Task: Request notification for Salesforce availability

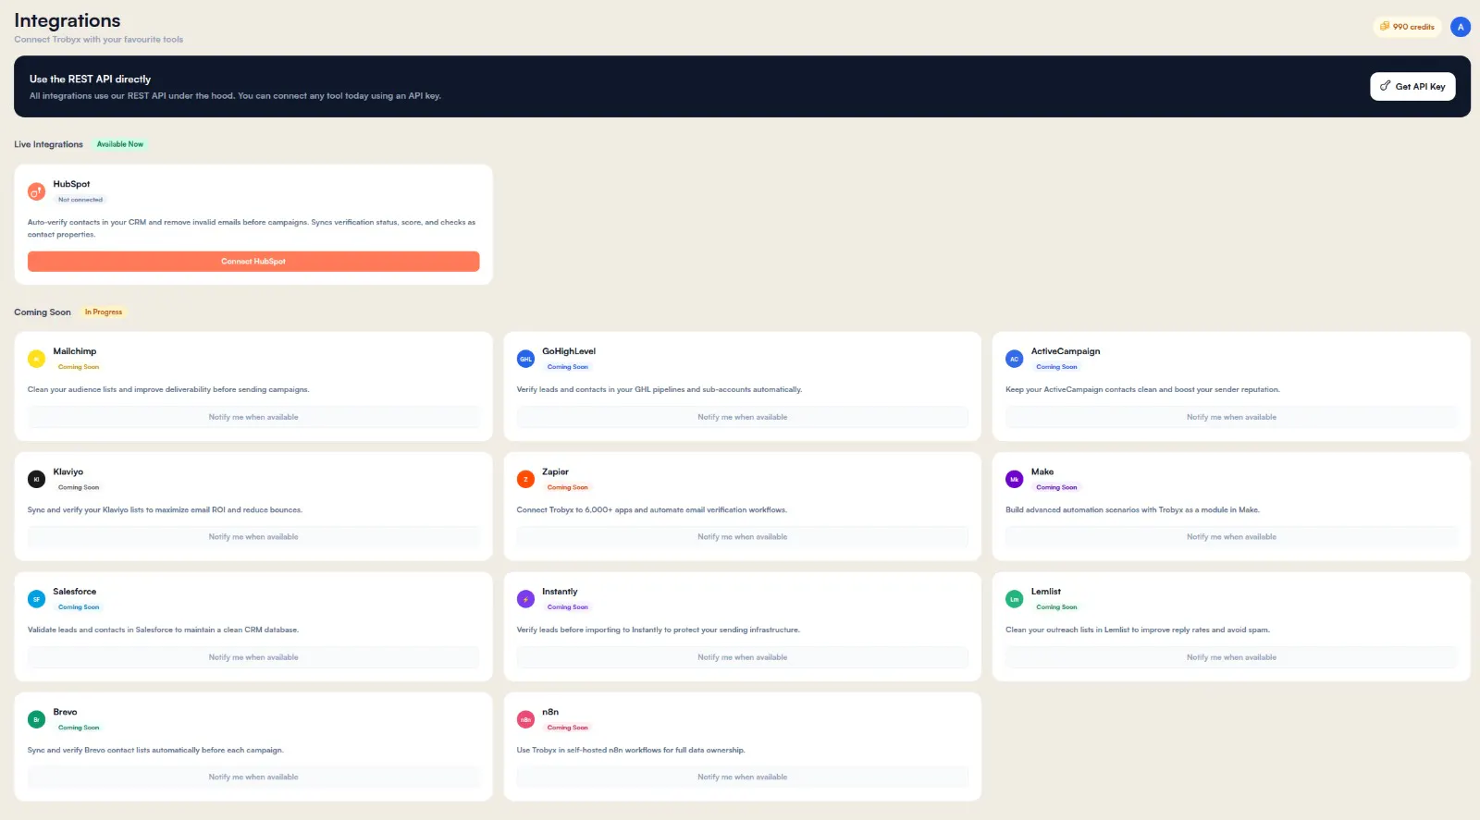Action: coord(253,657)
